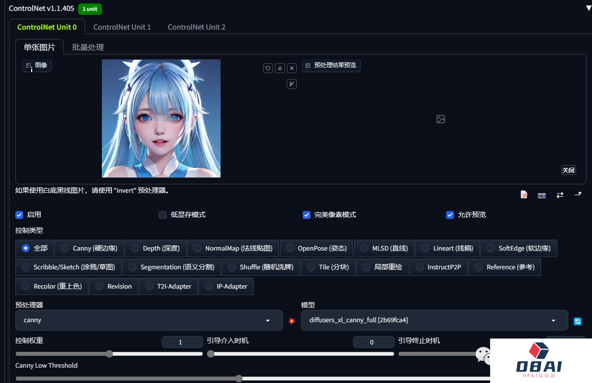Open the 预处理器 canny dropdown
The image size is (592, 383).
(148, 320)
